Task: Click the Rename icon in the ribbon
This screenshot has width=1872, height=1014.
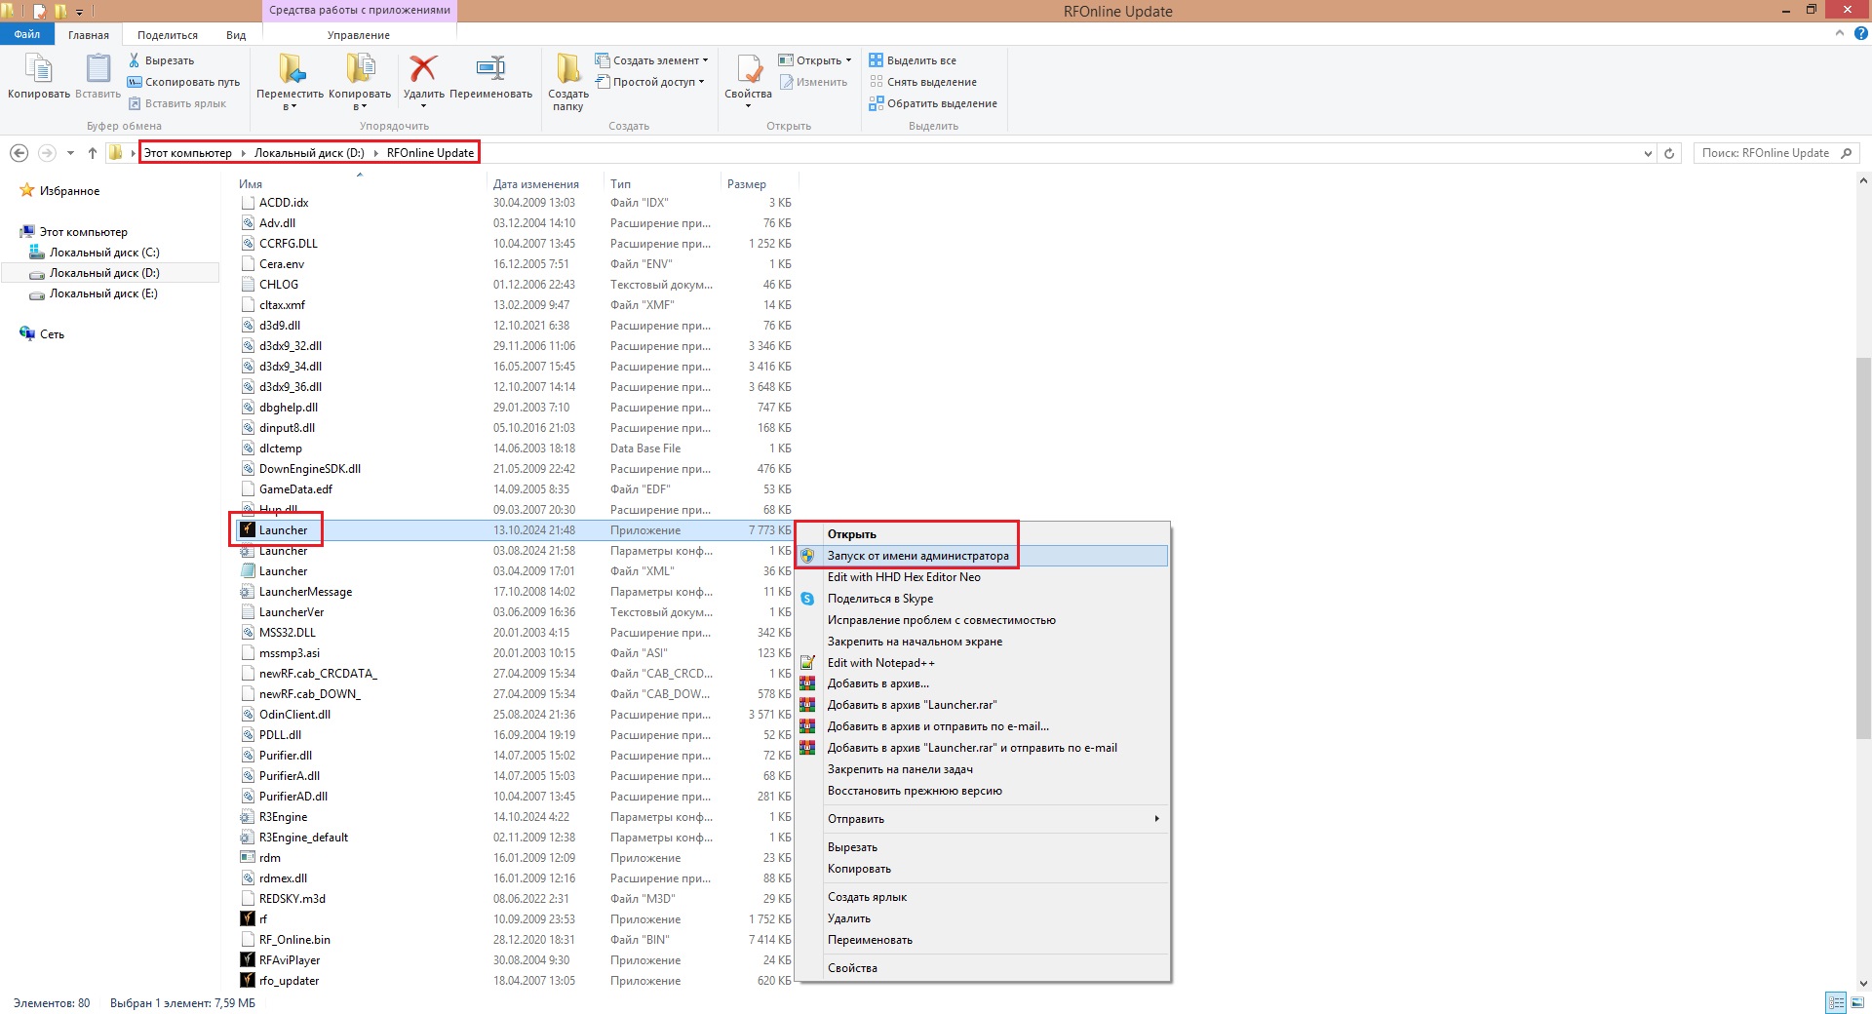Action: pyautogui.click(x=490, y=69)
